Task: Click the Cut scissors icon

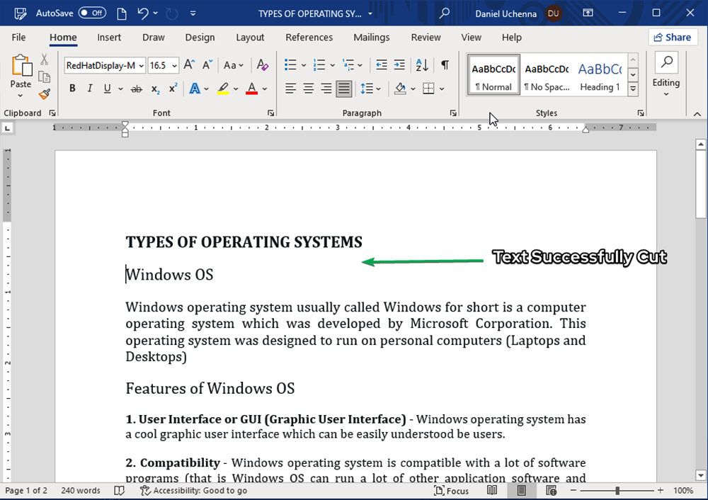Action: [45, 59]
